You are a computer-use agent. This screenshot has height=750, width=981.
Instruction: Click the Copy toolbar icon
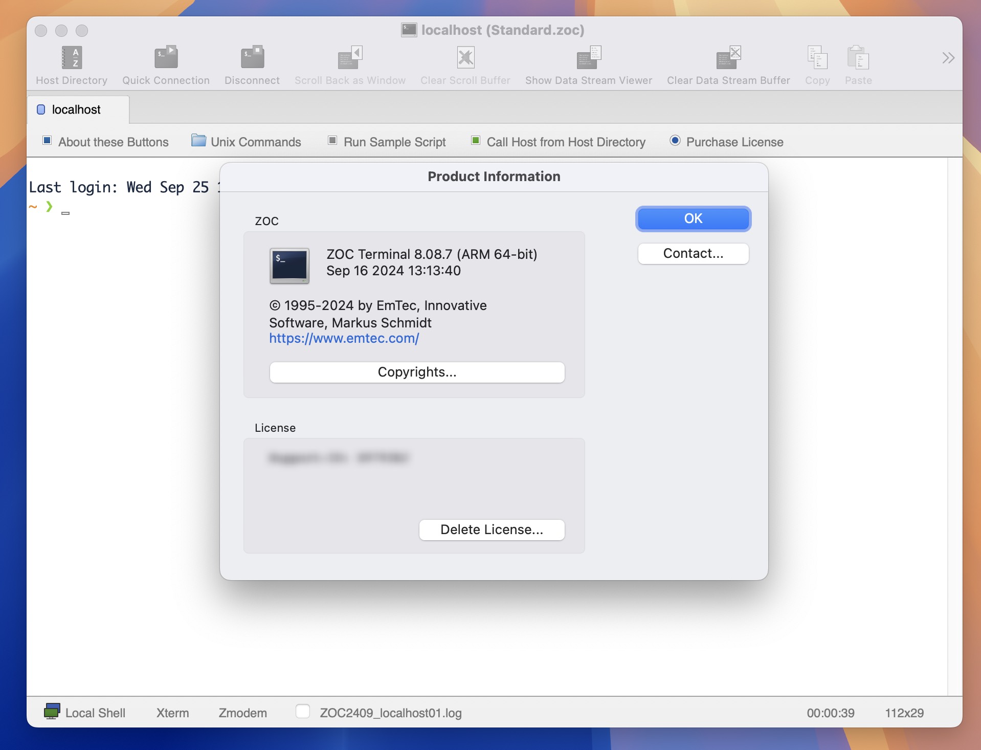pos(817,57)
